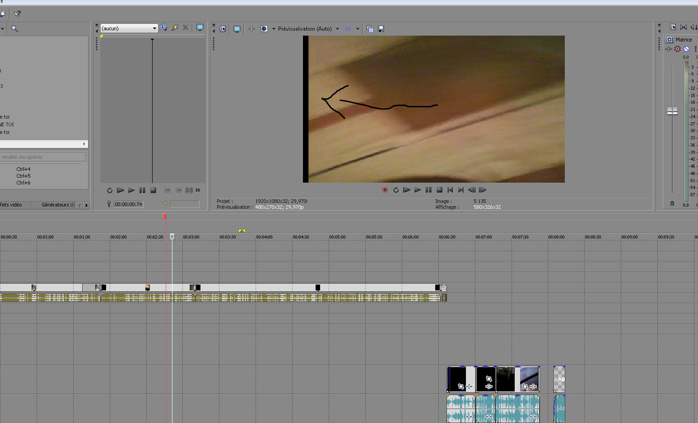The image size is (698, 423).
Task: Click the record button under video preview
Action: (x=385, y=190)
